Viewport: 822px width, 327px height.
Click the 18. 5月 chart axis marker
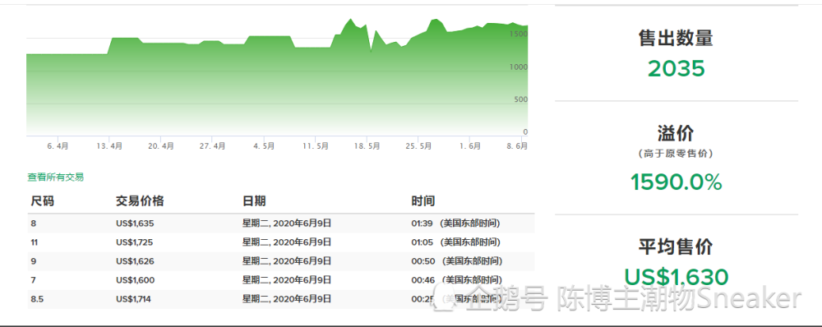coord(367,147)
